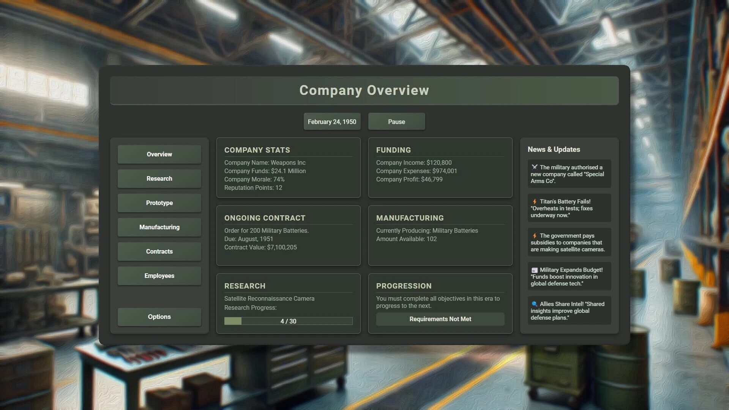This screenshot has height=410, width=729.
Task: Open the Manufacturing section
Action: 159,227
